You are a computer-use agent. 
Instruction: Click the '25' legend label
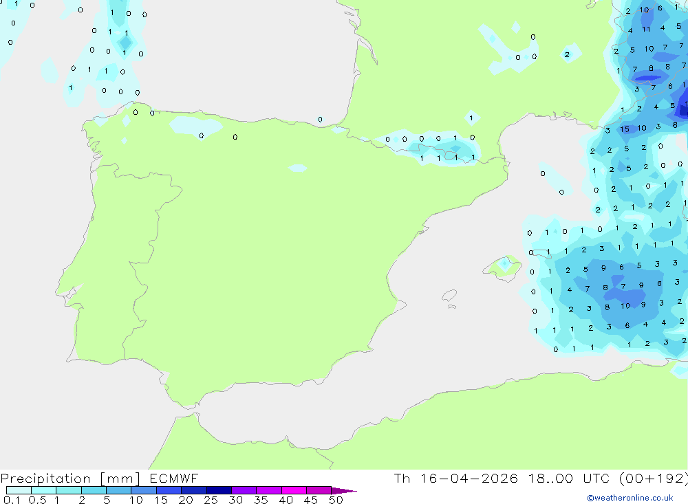pyautogui.click(x=211, y=500)
